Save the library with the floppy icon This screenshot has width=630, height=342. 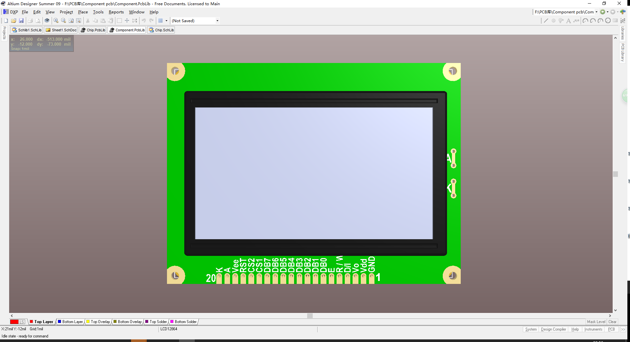pyautogui.click(x=21, y=21)
